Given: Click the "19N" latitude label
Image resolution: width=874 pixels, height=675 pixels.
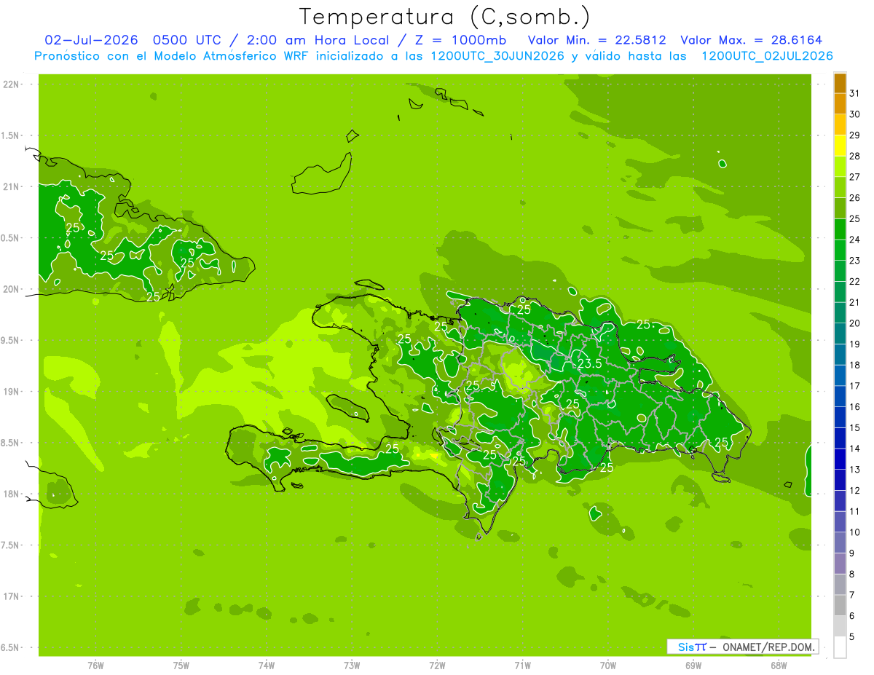Looking at the screenshot, I should click(x=10, y=392).
